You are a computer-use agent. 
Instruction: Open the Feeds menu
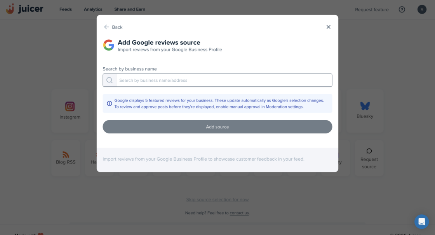[x=66, y=9]
